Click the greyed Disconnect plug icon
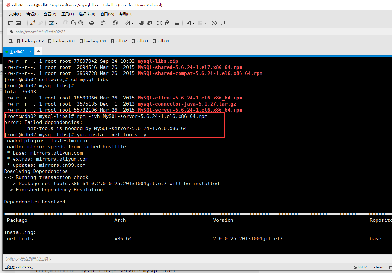This screenshot has width=392, height=273. pos(41,23)
